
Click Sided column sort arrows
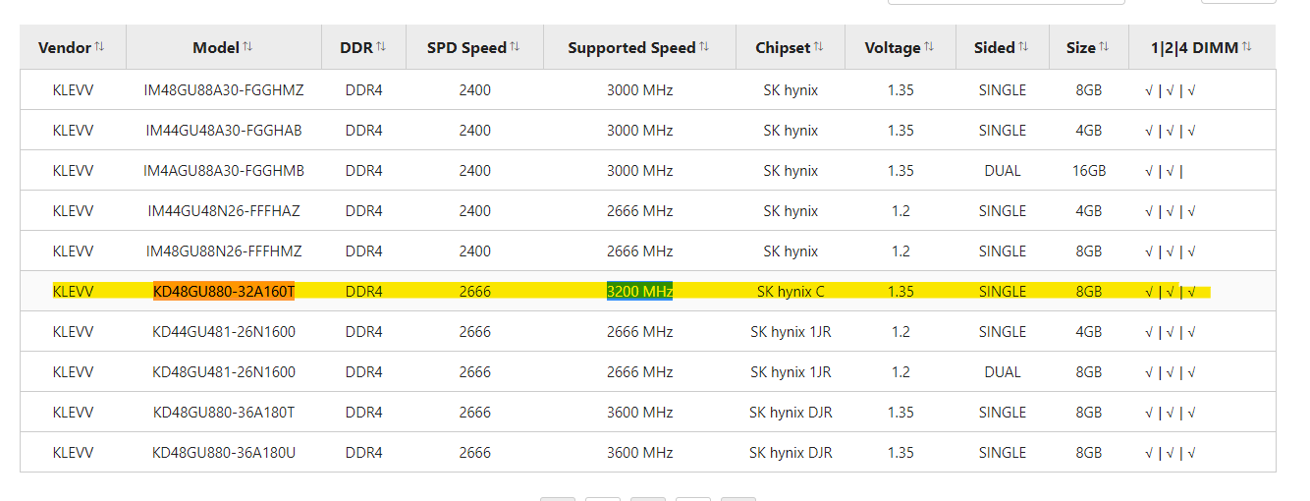pos(1023,47)
